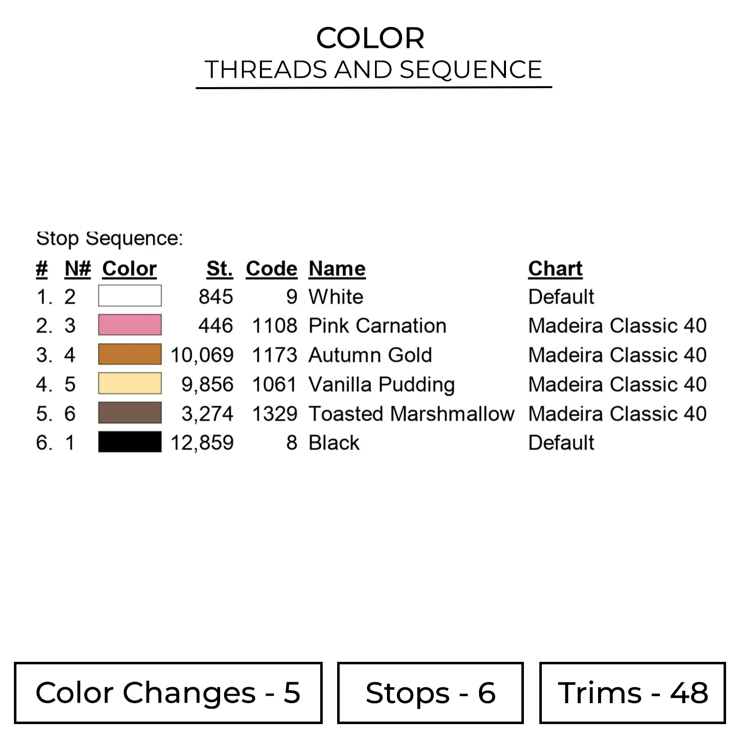Select the Pink Carnation color swatch
Image resolution: width=747 pixels, height=747 pixels.
pyautogui.click(x=129, y=325)
